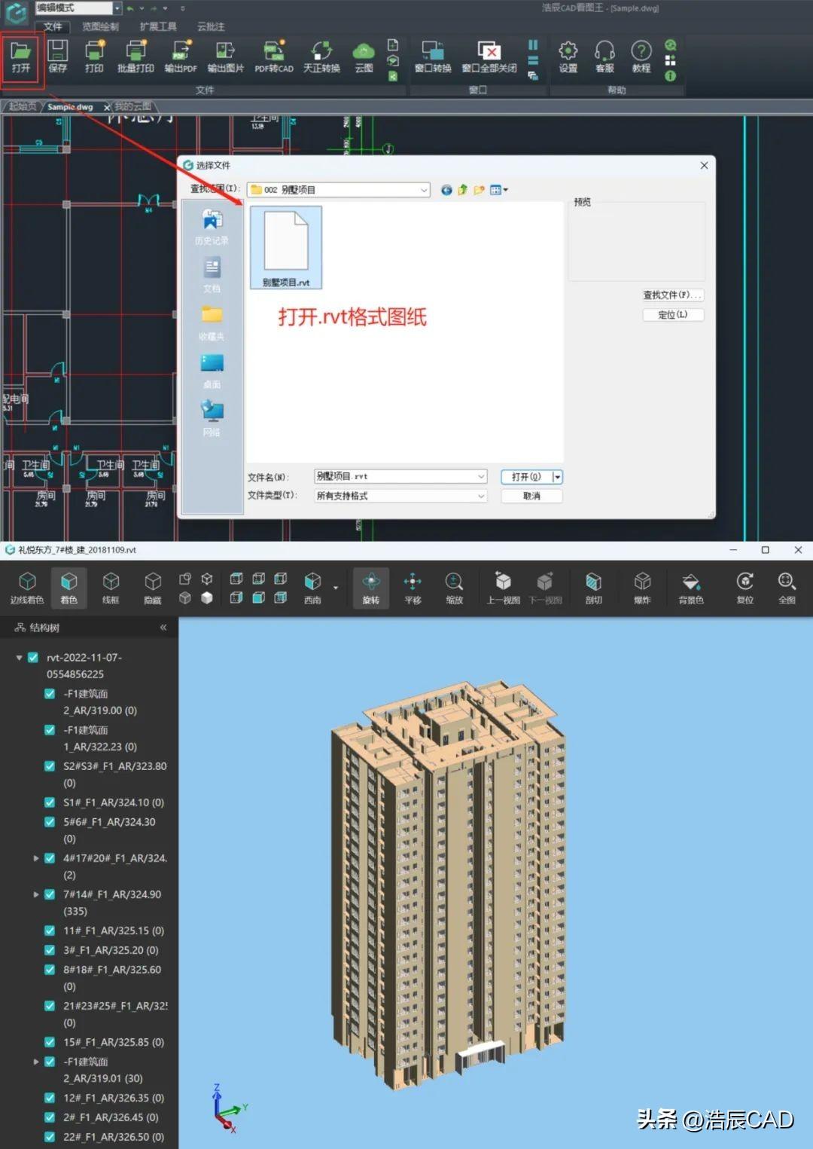Switch to the 览图绘制 ribbon tab
The height and width of the screenshot is (1149, 813).
(100, 26)
